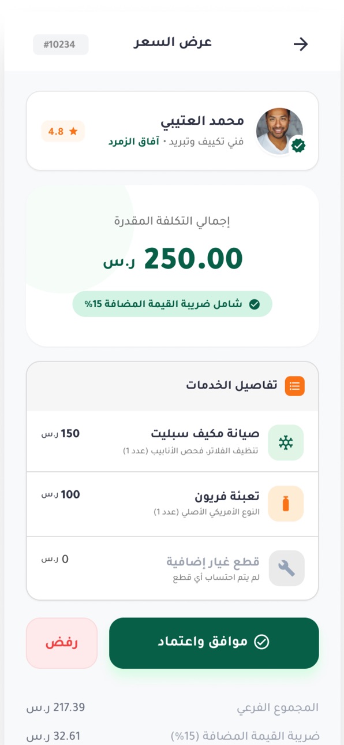Click the wrench spare parts icon
The width and height of the screenshot is (344, 745).
coord(286,568)
